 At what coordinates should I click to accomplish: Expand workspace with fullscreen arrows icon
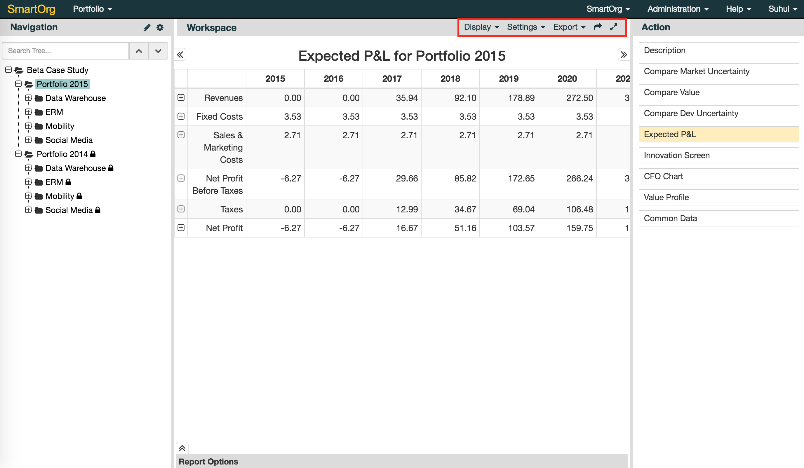coord(614,27)
